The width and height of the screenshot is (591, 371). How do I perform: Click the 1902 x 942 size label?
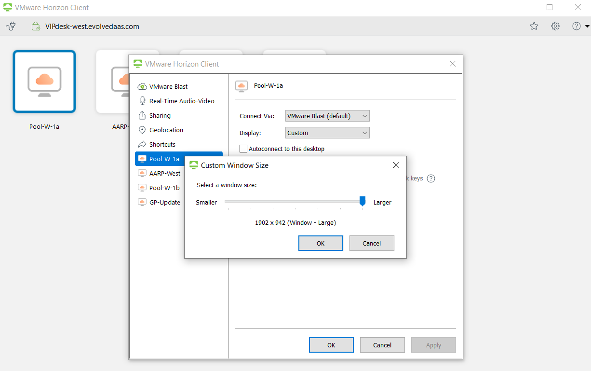pos(295,222)
